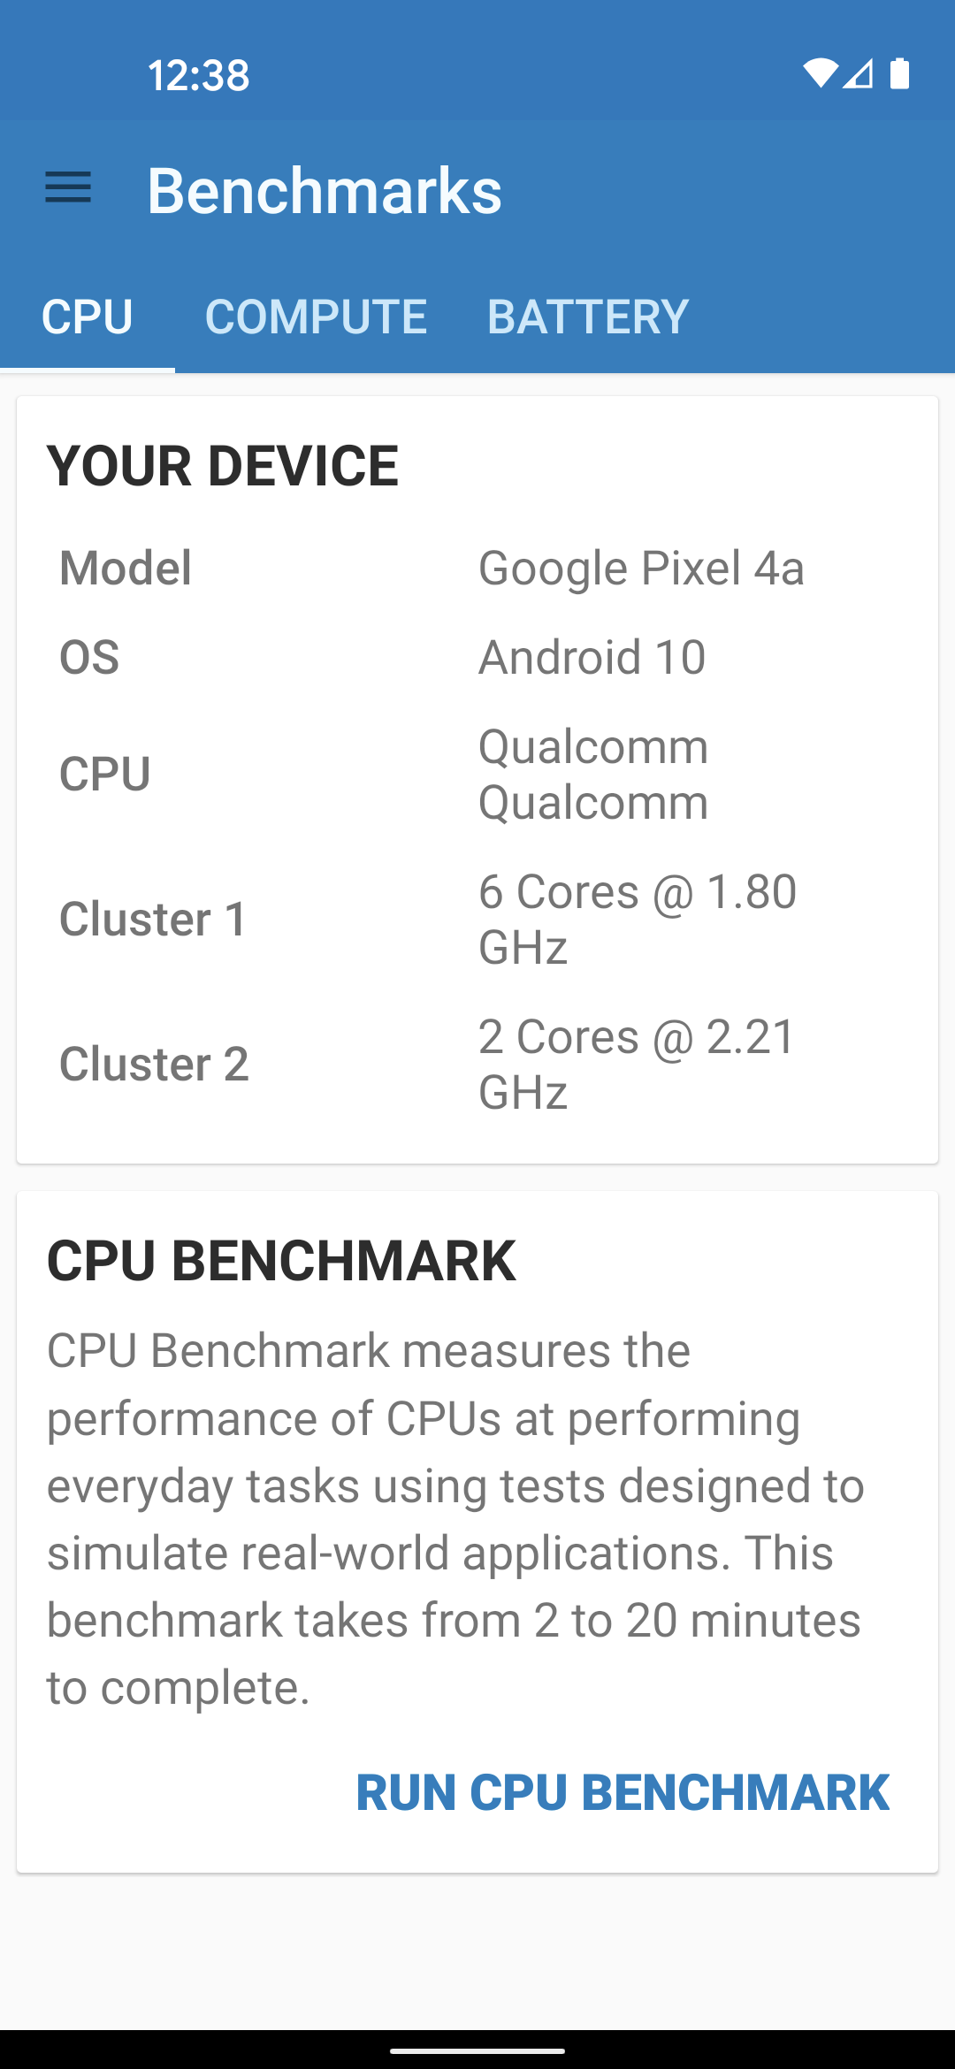955x2069 pixels.
Task: Switch to the BATTERY tab
Action: tap(587, 317)
